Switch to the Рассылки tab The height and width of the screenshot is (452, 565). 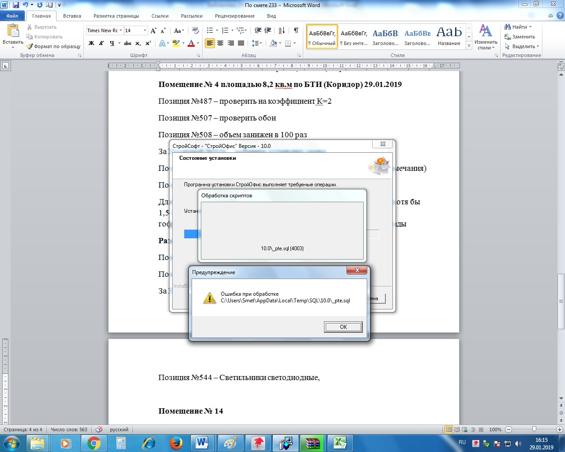pyautogui.click(x=192, y=16)
